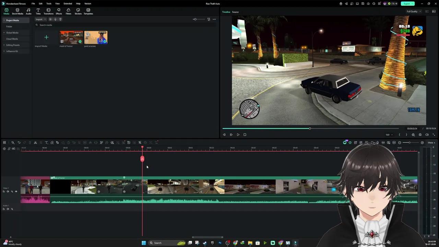Click the credits plus button
This screenshot has width=439, height=247.
[396, 3]
